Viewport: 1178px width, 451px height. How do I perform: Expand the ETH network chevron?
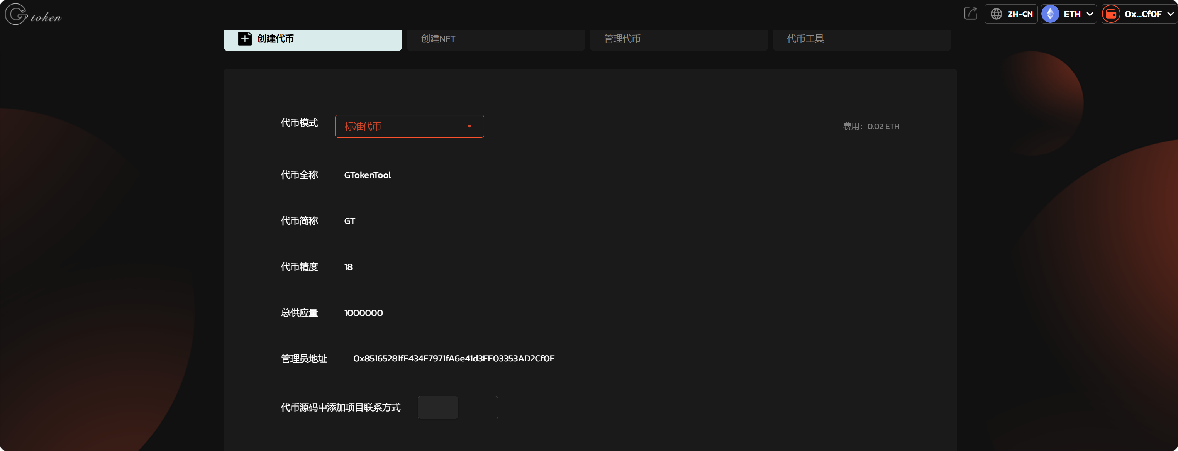click(x=1090, y=14)
